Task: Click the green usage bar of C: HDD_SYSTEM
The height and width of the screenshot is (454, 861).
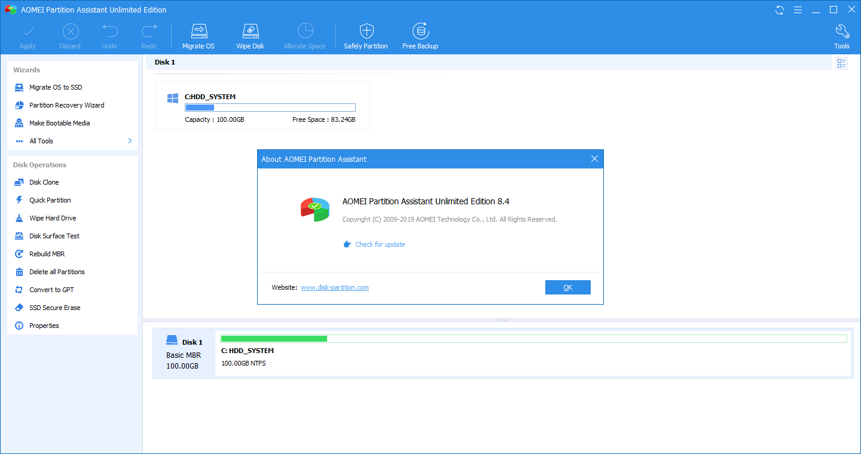Action: click(534, 339)
